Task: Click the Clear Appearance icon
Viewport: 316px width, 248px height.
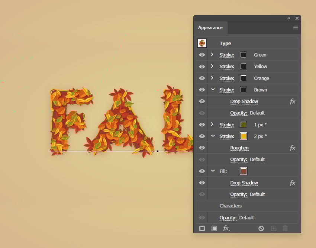Action: [261, 228]
